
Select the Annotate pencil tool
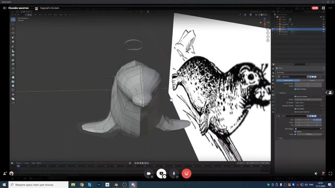click(x=13, y=46)
